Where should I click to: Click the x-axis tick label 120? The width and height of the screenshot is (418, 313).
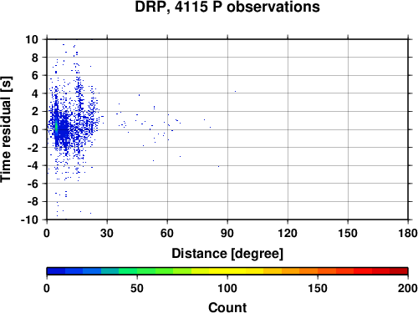pyautogui.click(x=288, y=233)
